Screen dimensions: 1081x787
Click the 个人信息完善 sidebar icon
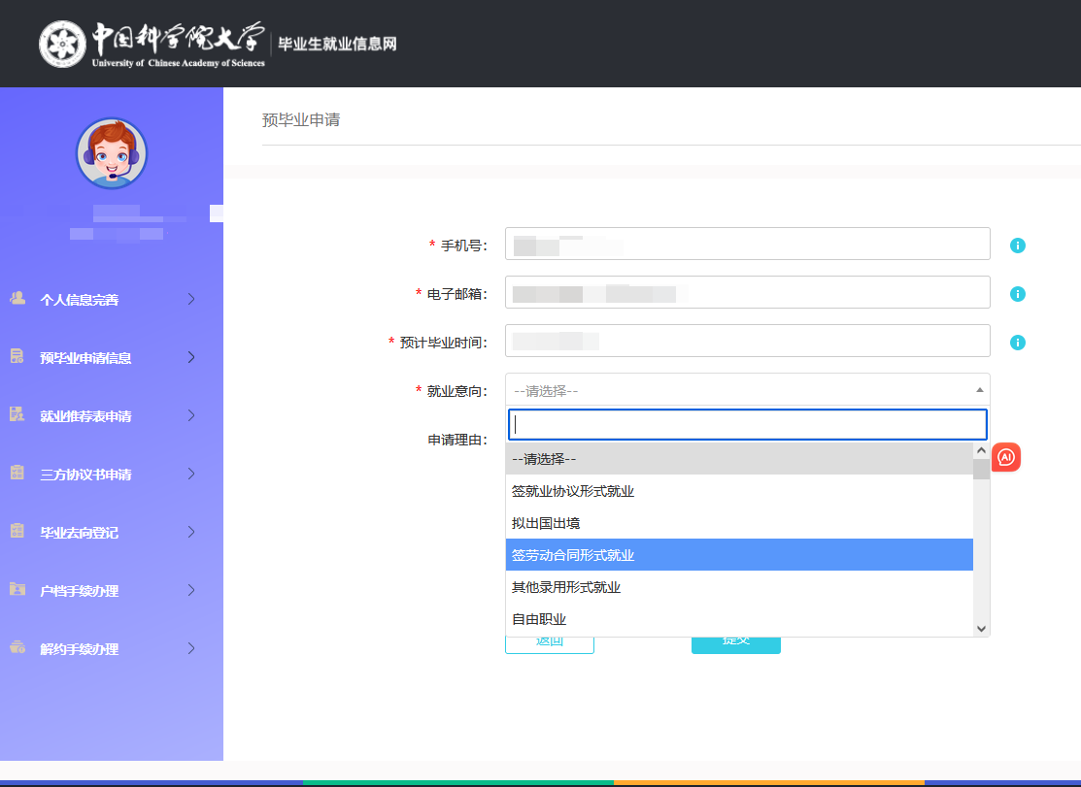point(17,299)
